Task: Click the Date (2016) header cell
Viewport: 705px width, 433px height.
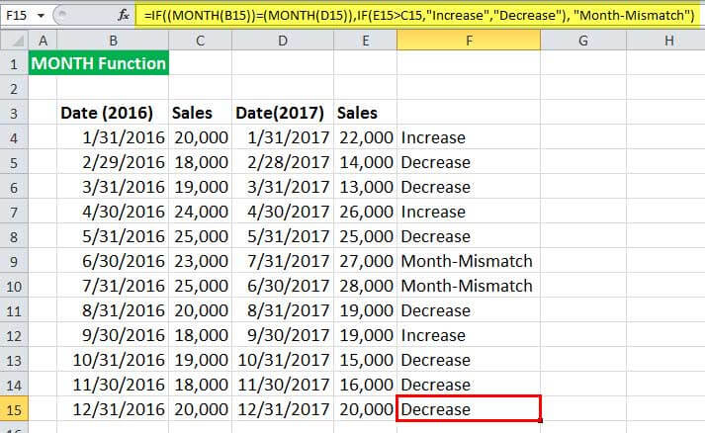Action: [113, 113]
